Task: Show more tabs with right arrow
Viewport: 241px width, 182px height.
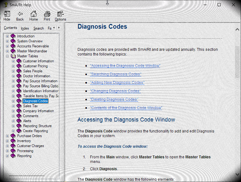Action: [x=59, y=28]
